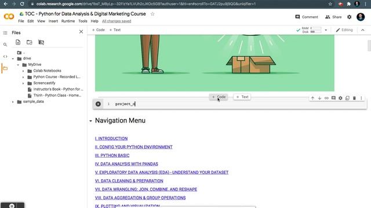Open more cell actions menu

(x=361, y=98)
